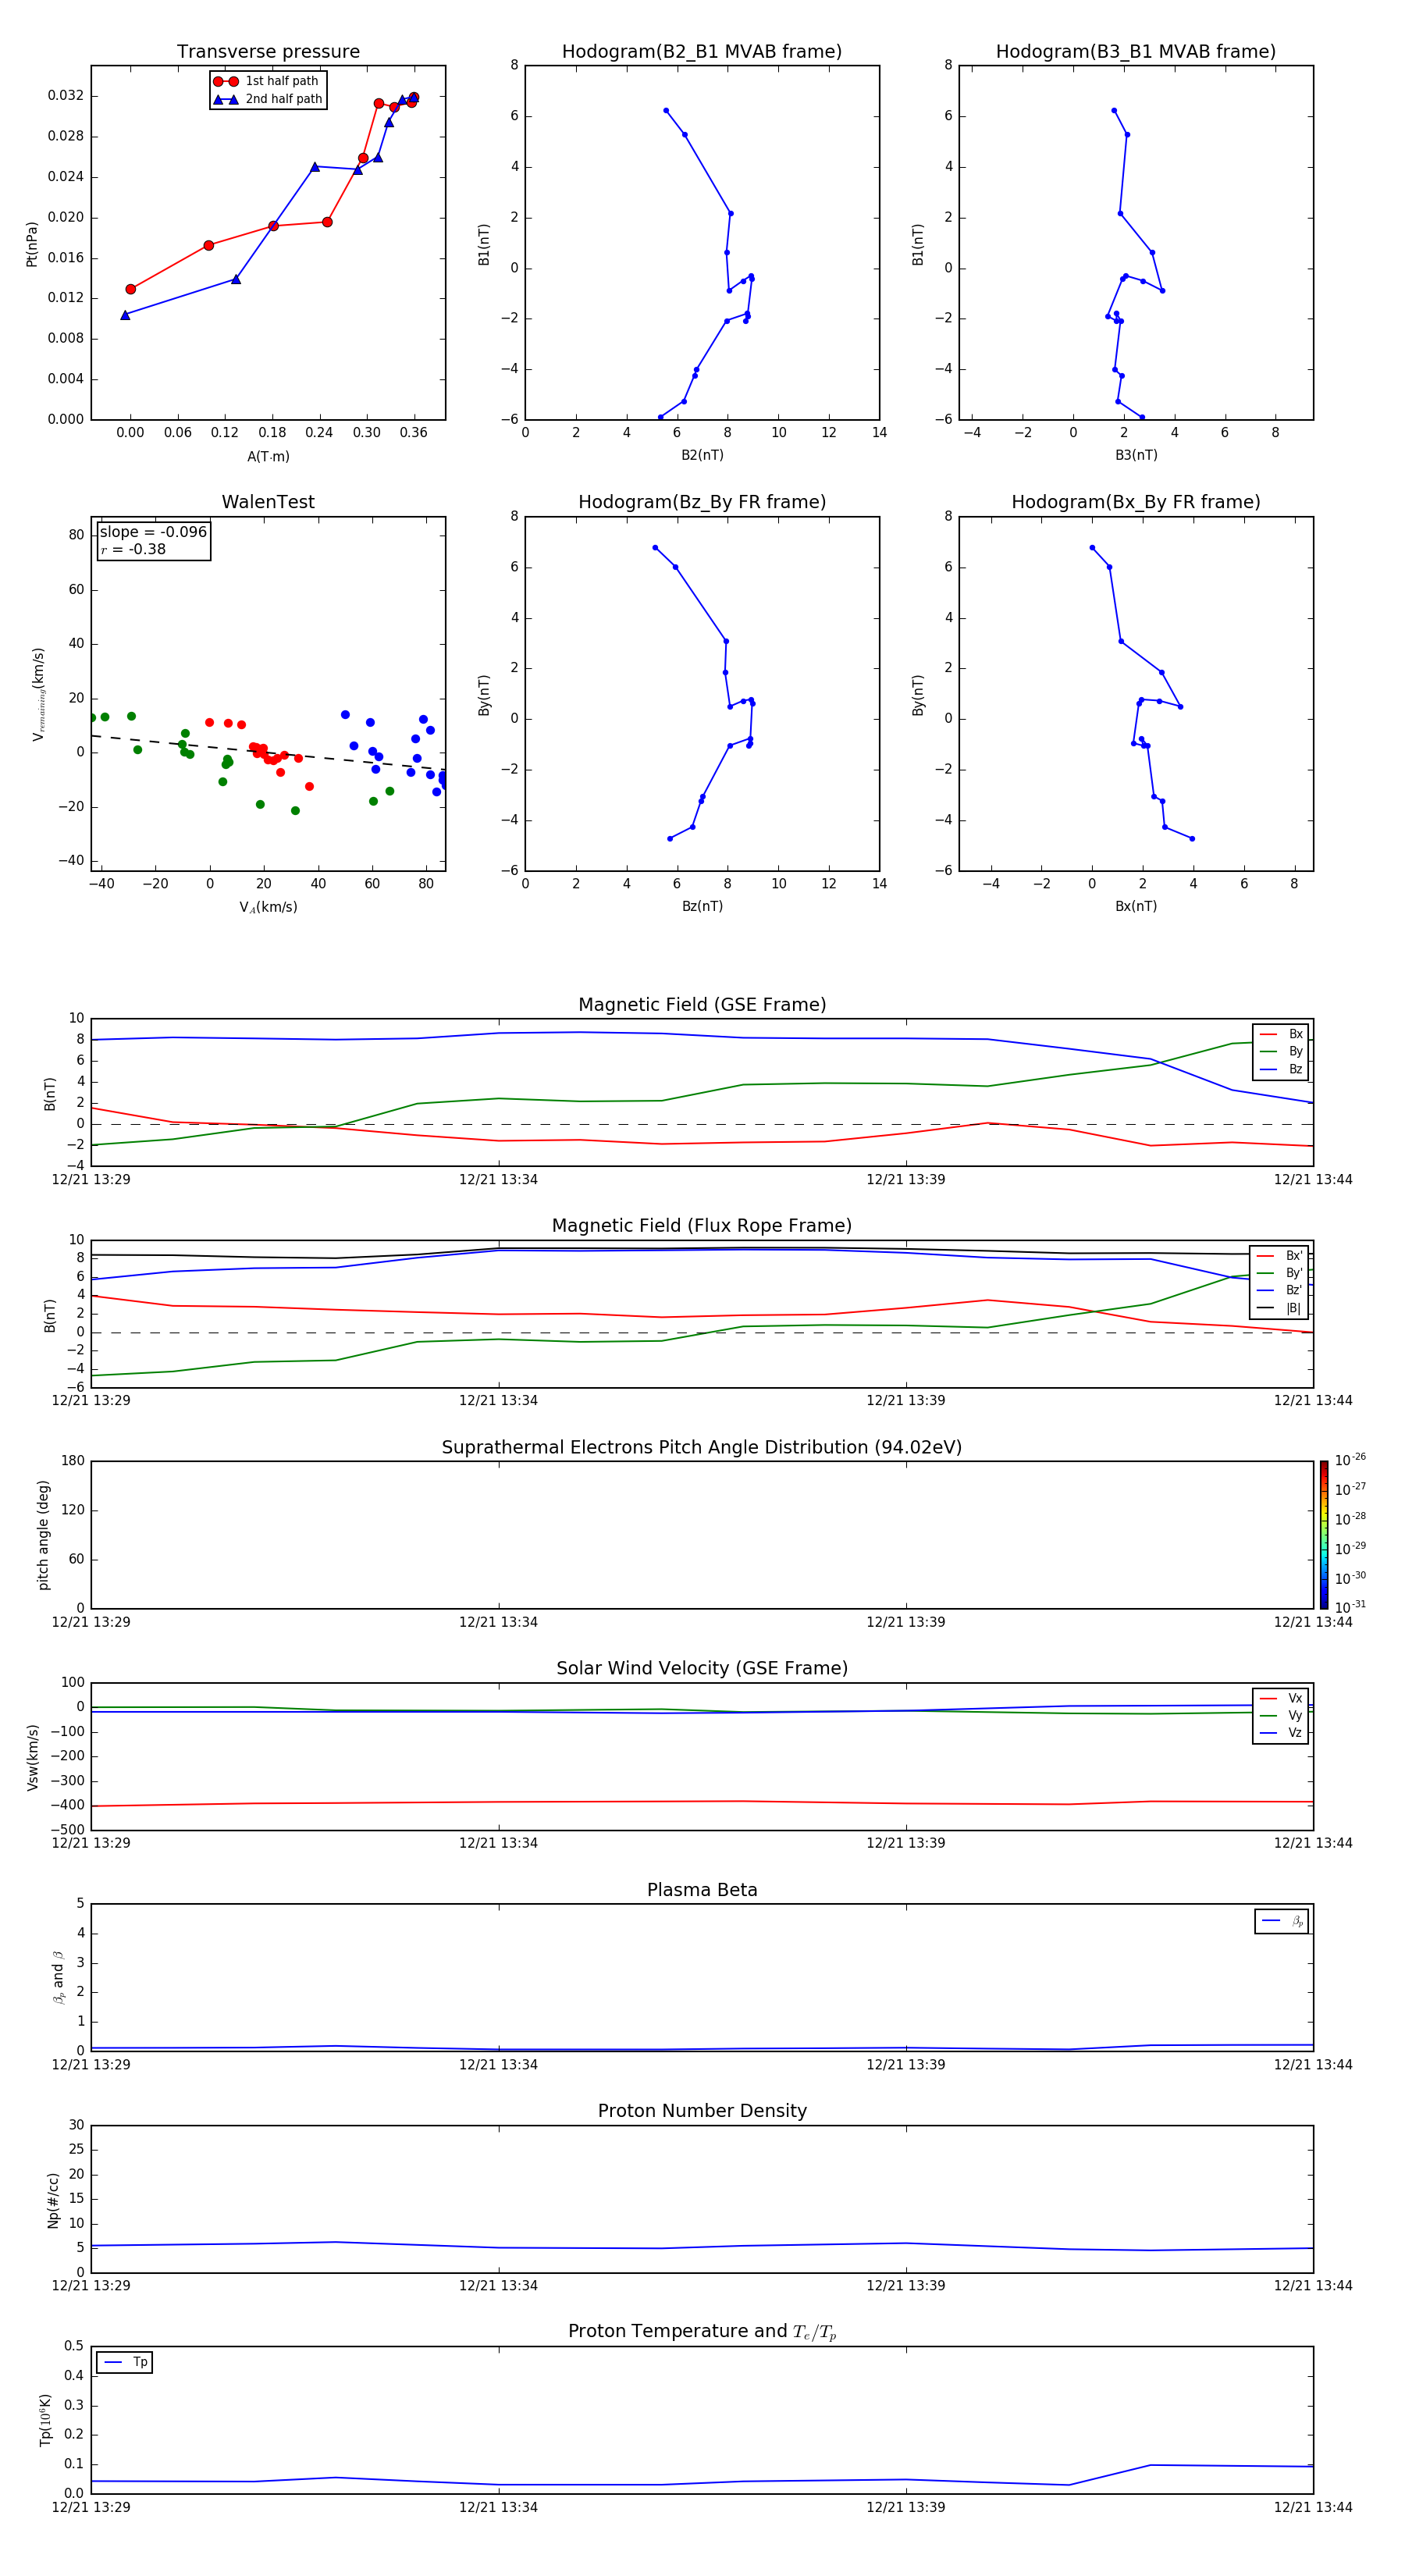Click the "Pt(nPa)" y-axis label
Viewport: 1405px width, 2576px height.
coord(31,244)
